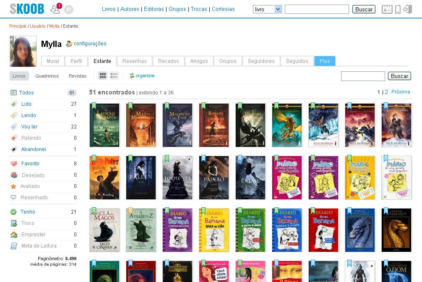Go to Autores in top navigation

pyautogui.click(x=130, y=9)
